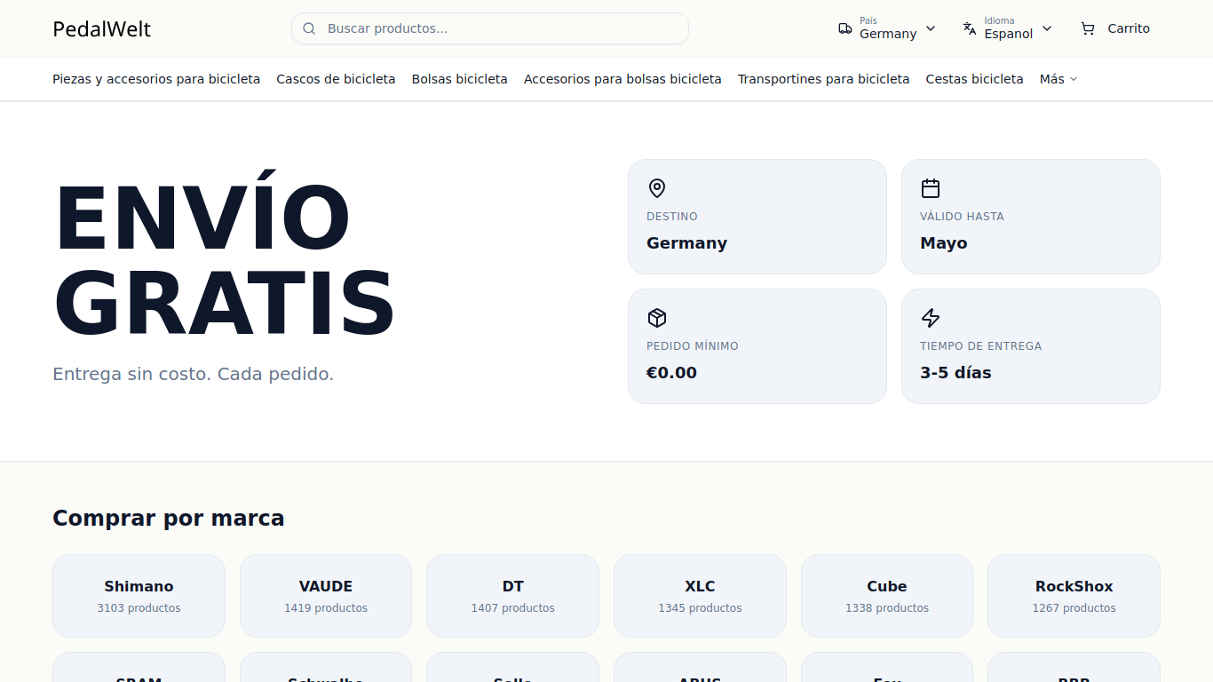Click the '3103 productos' count under Shimano

point(139,608)
